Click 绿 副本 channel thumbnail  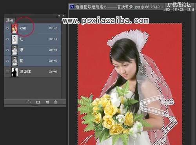(15, 72)
